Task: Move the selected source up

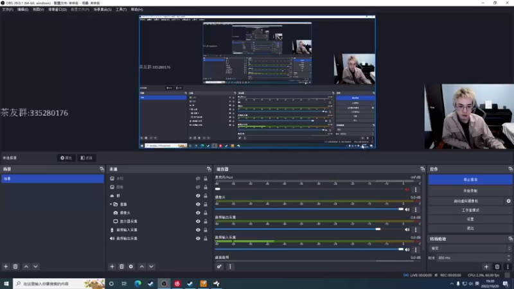Action: click(x=142, y=267)
